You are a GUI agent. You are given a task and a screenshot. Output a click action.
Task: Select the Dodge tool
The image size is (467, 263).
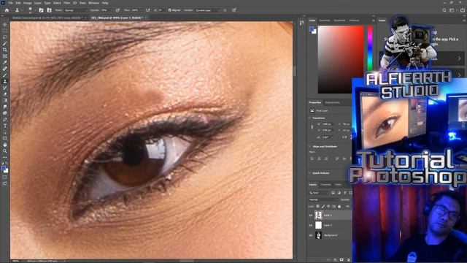[x=5, y=113]
